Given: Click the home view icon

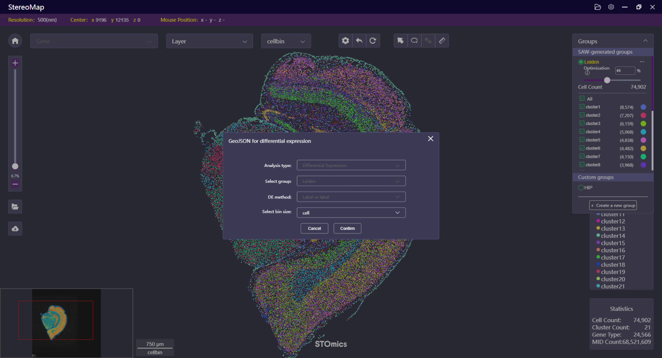Looking at the screenshot, I should pos(15,41).
